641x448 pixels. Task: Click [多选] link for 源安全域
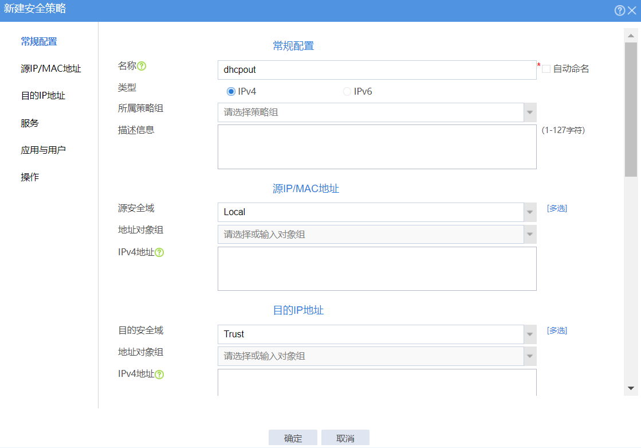[x=557, y=208]
